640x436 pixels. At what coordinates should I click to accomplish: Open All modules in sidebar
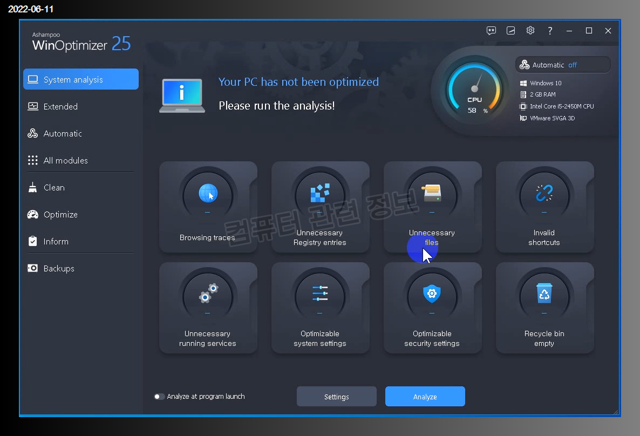pos(81,160)
